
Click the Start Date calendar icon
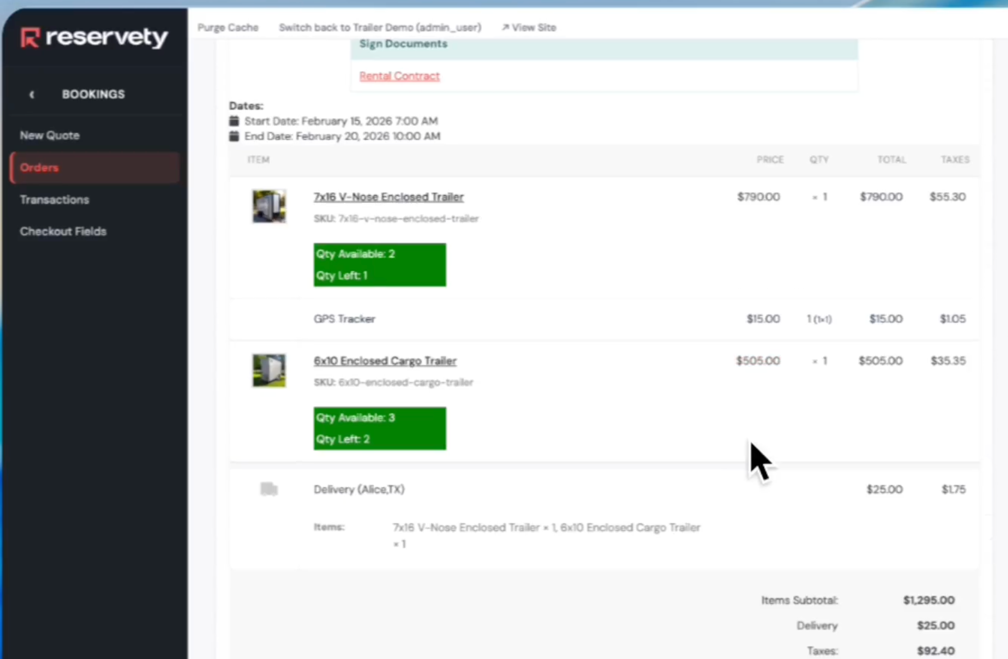pyautogui.click(x=234, y=121)
